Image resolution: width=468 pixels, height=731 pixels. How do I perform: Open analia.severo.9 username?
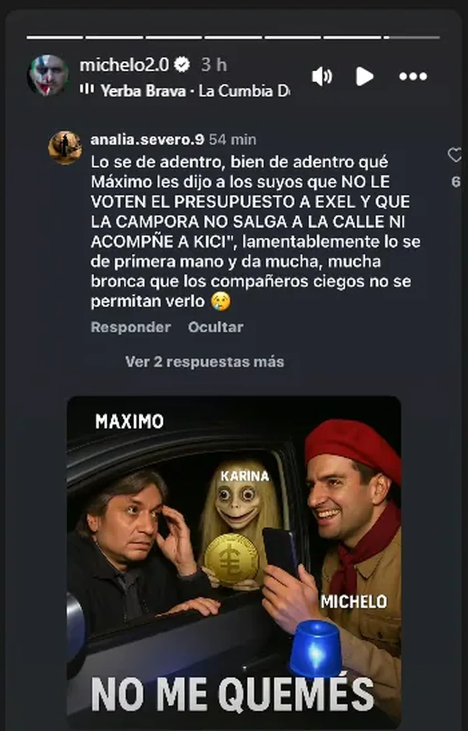tap(147, 139)
